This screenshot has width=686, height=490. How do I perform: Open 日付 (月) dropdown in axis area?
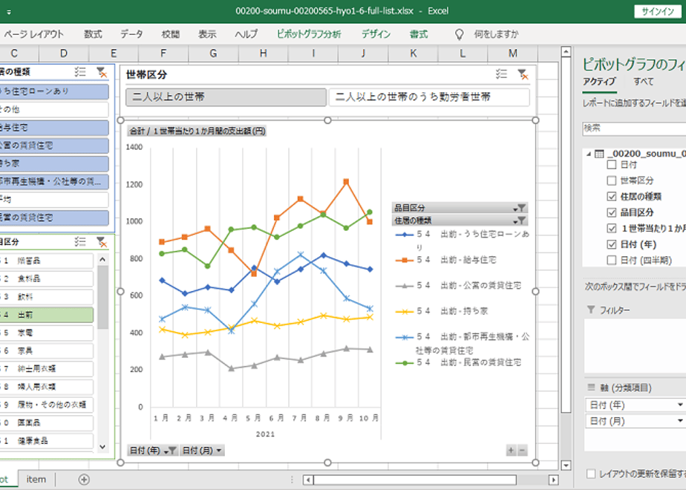(x=680, y=421)
